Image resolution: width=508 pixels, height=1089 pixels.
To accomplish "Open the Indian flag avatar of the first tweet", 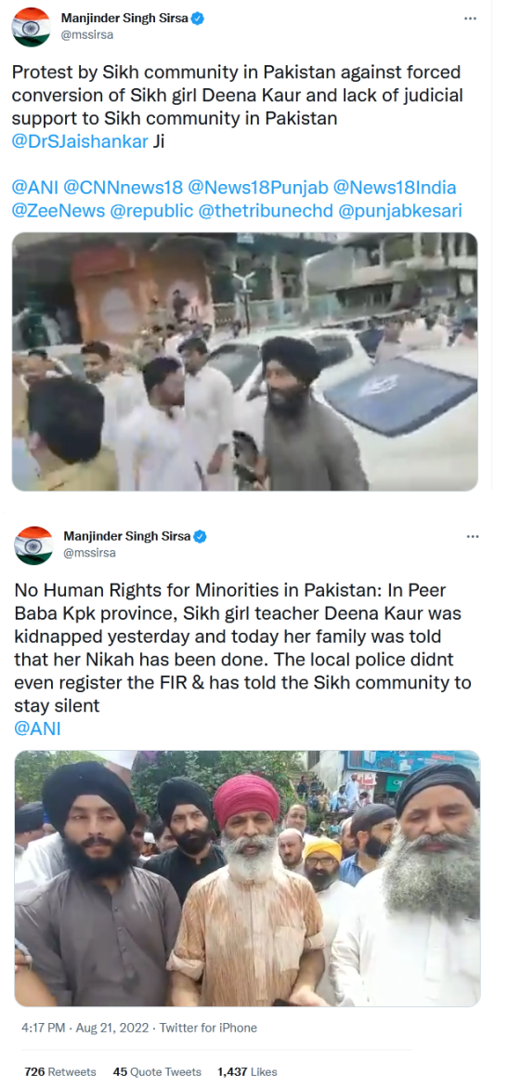I will (x=32, y=27).
